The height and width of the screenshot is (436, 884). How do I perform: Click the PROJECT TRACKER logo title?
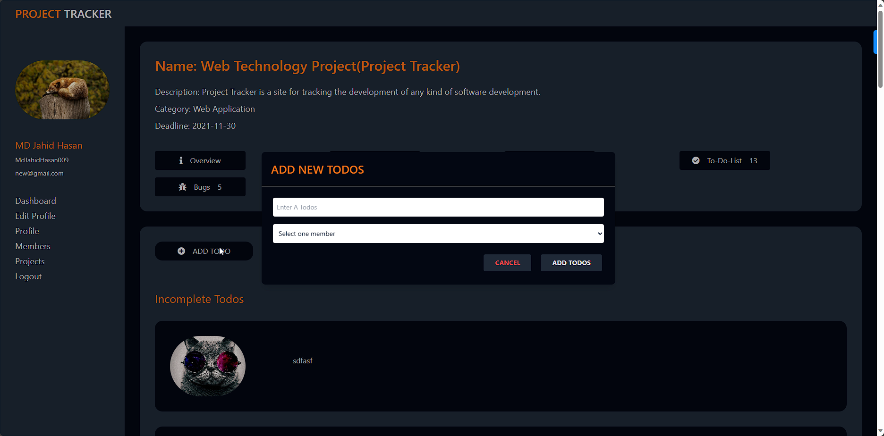[x=63, y=14]
